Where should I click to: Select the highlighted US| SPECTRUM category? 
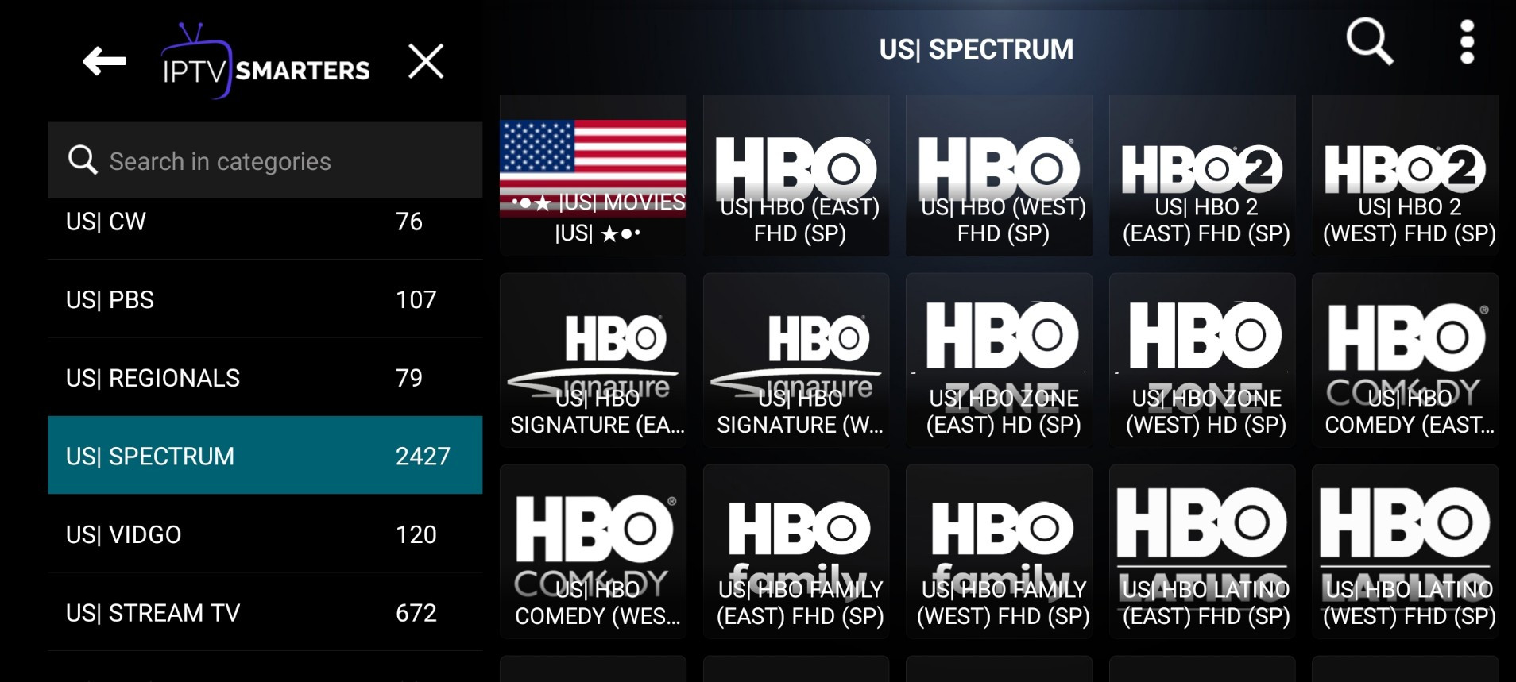coord(265,456)
